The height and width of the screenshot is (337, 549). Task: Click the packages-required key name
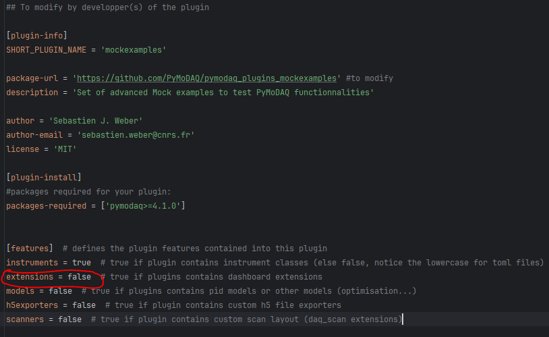pos(47,206)
